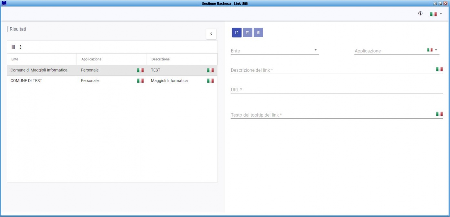This screenshot has width=450, height=217.
Task: Click the New document button
Action: [237, 32]
